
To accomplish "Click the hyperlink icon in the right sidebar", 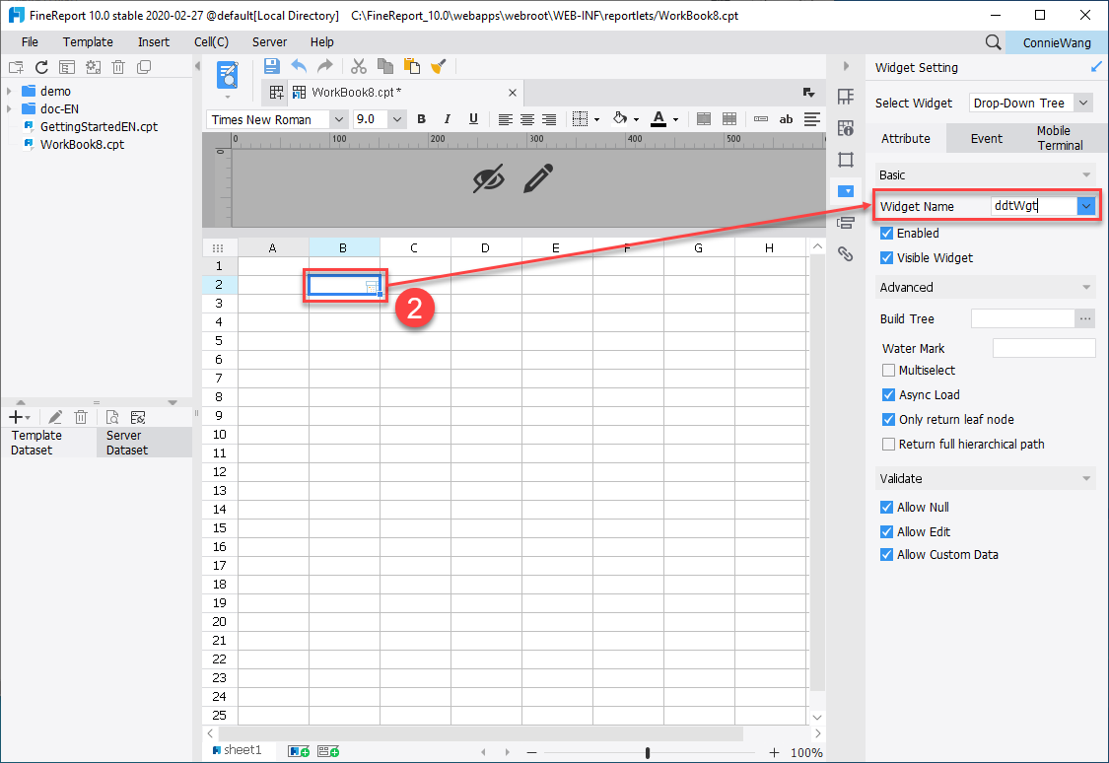I will click(x=846, y=253).
